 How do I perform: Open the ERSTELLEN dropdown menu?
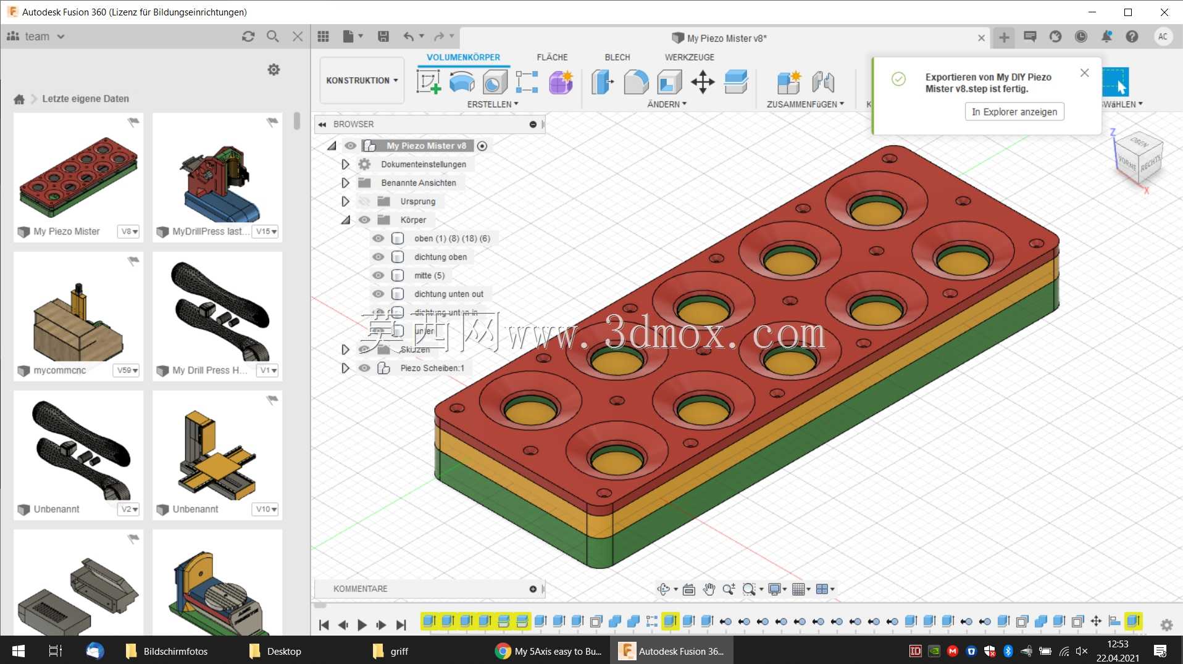(x=492, y=104)
